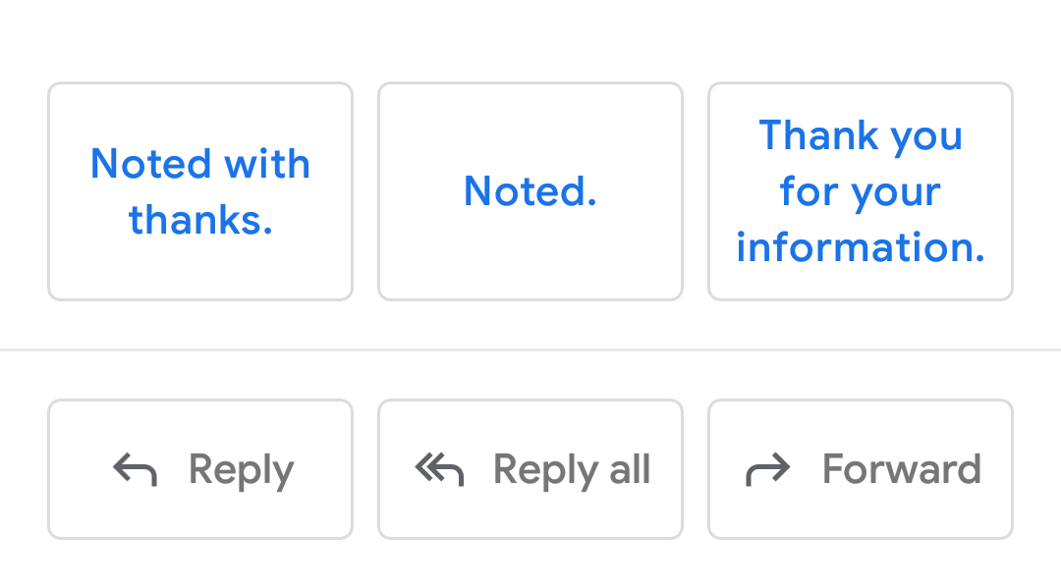Tap the Forward button
The width and height of the screenshot is (1061, 587).
[861, 469]
